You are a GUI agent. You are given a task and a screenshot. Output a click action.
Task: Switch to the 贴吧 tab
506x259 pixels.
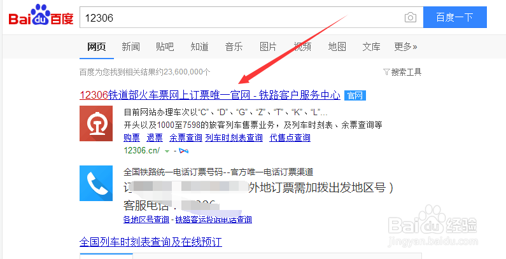click(x=165, y=46)
